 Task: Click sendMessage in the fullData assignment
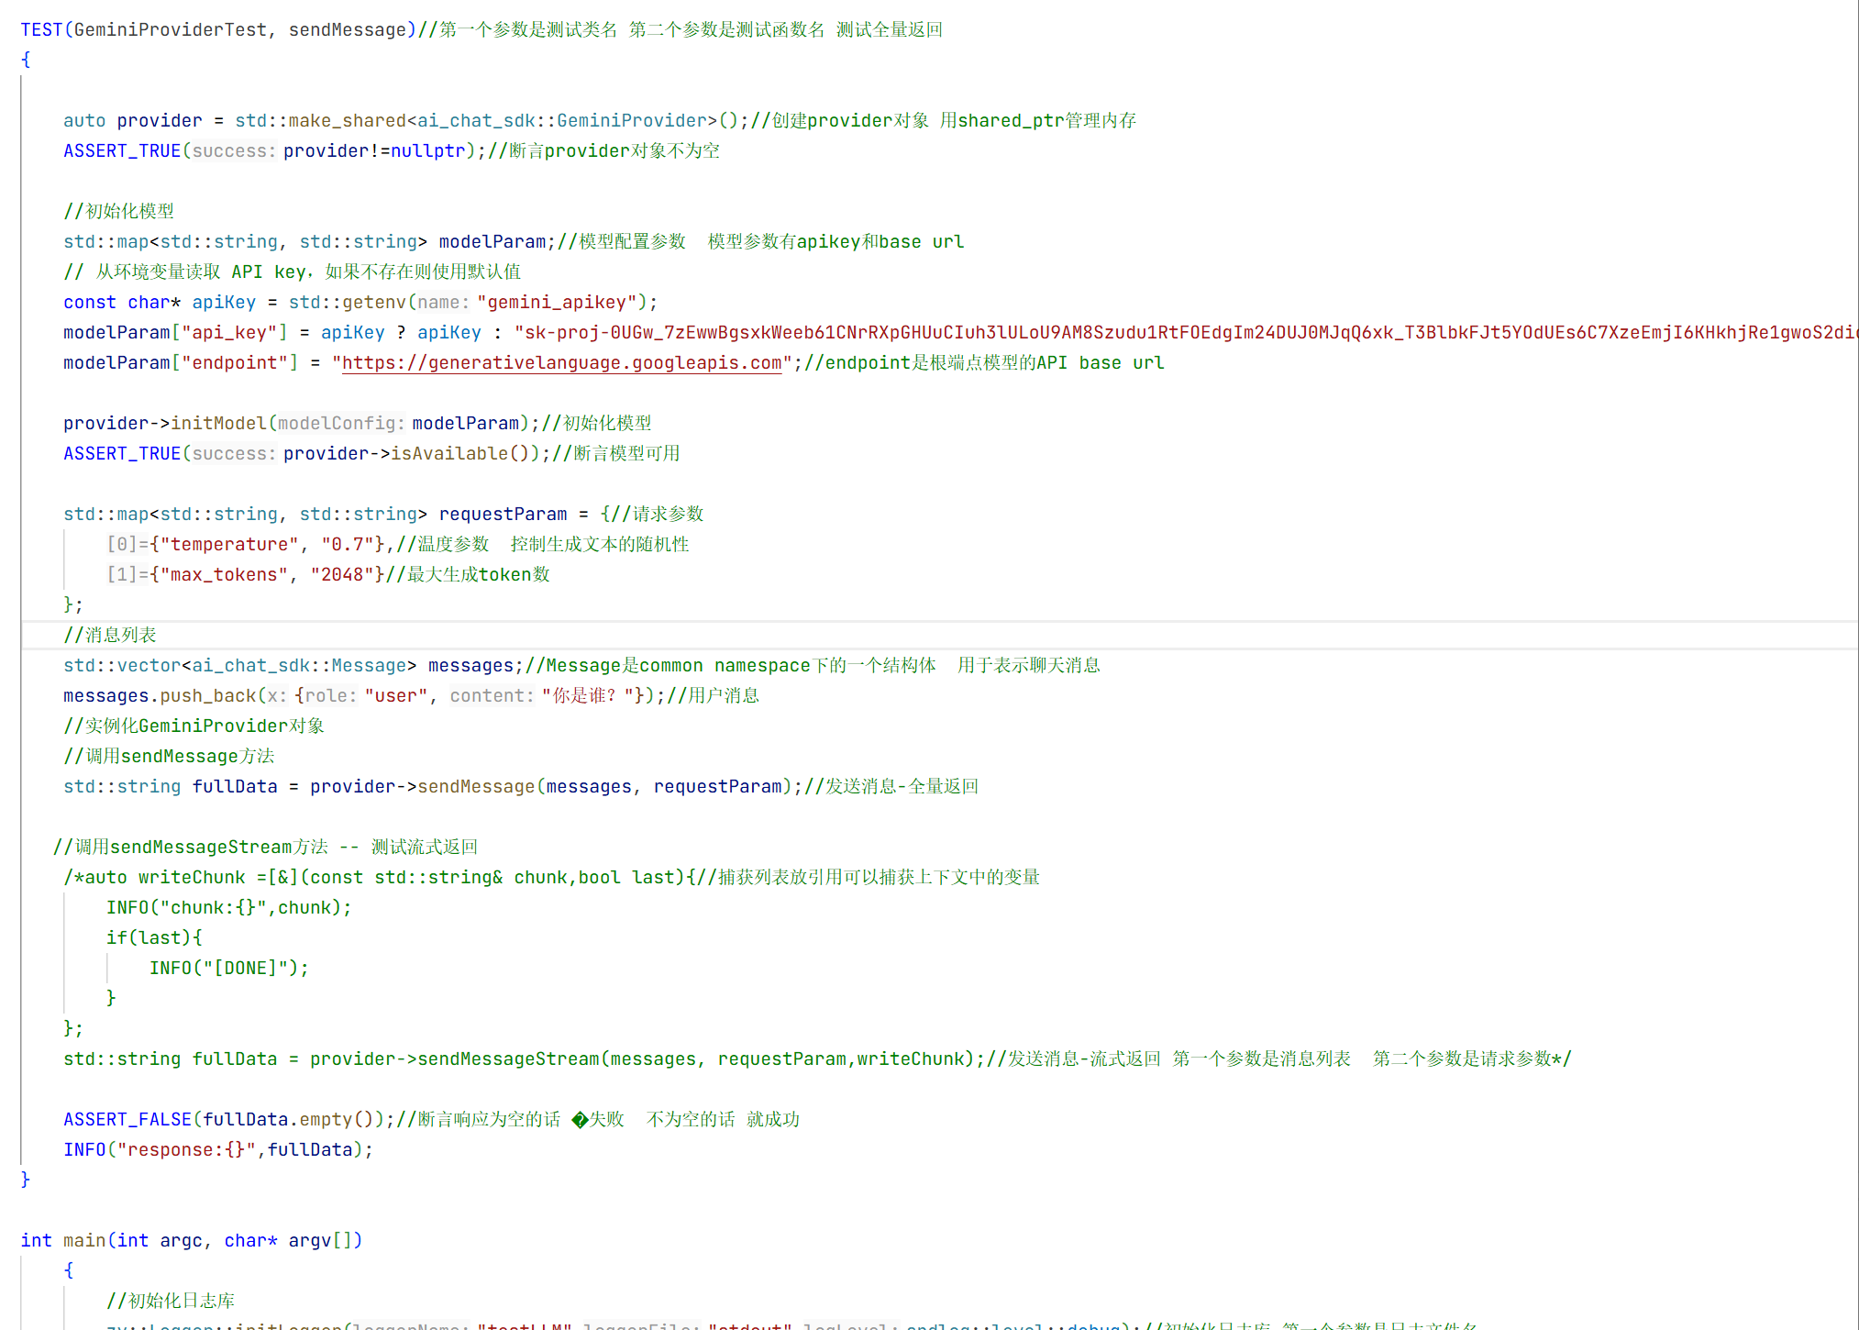pyautogui.click(x=476, y=787)
